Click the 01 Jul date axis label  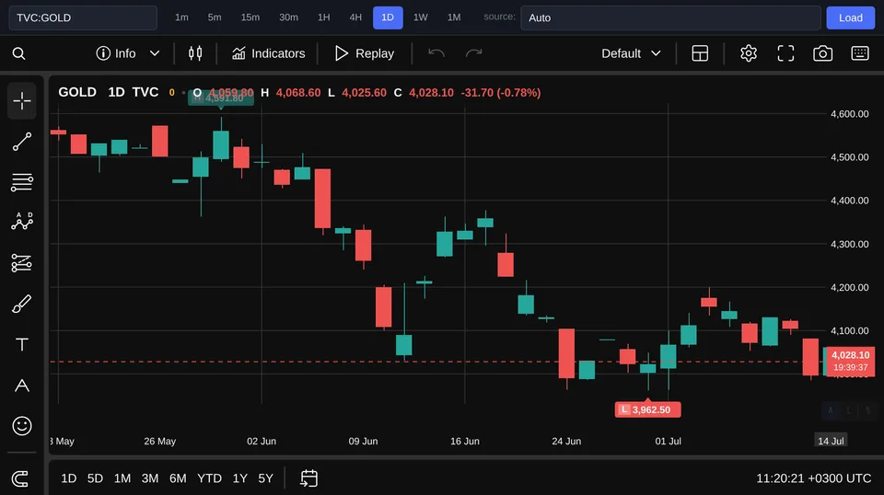click(x=669, y=441)
